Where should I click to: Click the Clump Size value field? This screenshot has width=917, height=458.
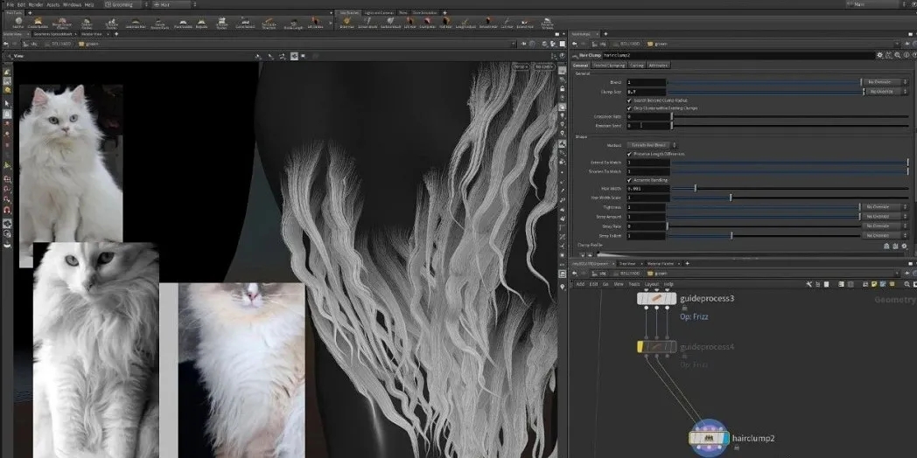647,92
